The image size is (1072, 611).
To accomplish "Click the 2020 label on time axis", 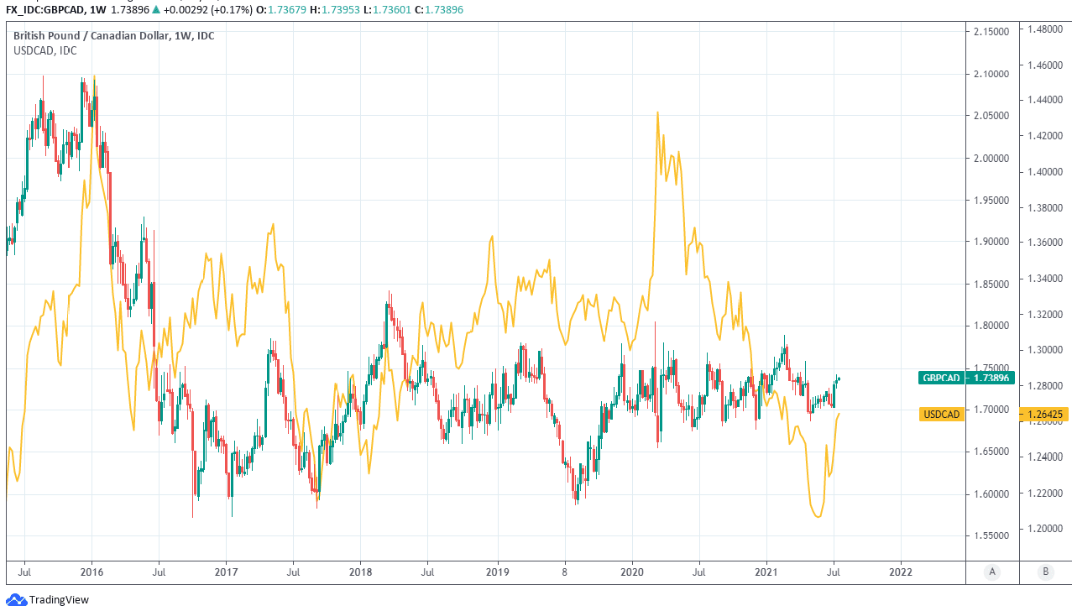I will (x=631, y=572).
